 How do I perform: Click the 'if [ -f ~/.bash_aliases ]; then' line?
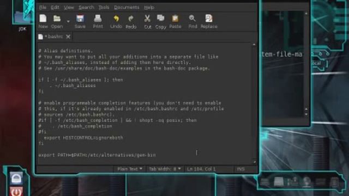81,80
